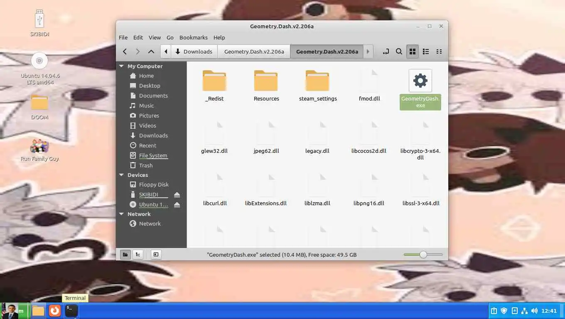Select first Geometry.Dash.v2.206a path button
Viewport: 565px width, 319px height.
(254, 52)
